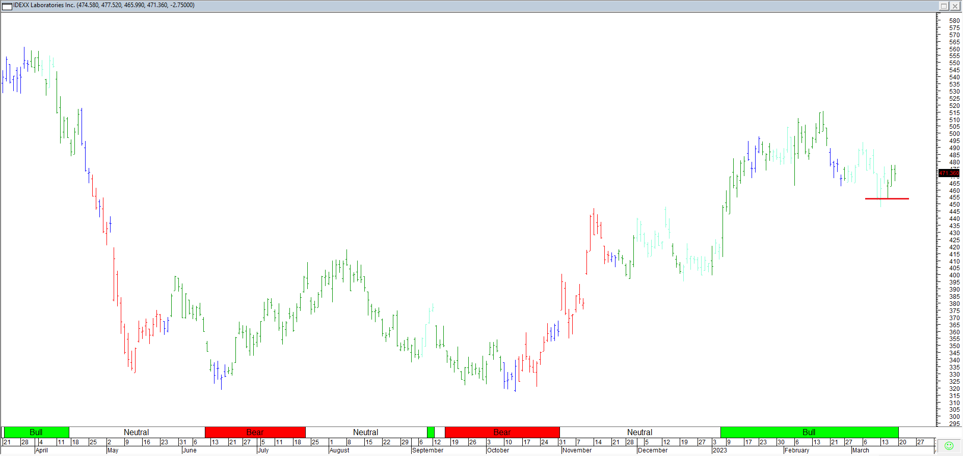Click the 580 price level on the scale
The width and height of the screenshot is (963, 456).
coord(954,21)
